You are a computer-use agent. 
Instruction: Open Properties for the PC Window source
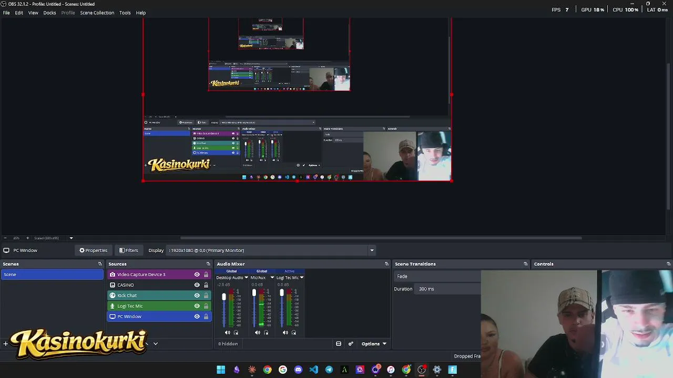[93, 250]
